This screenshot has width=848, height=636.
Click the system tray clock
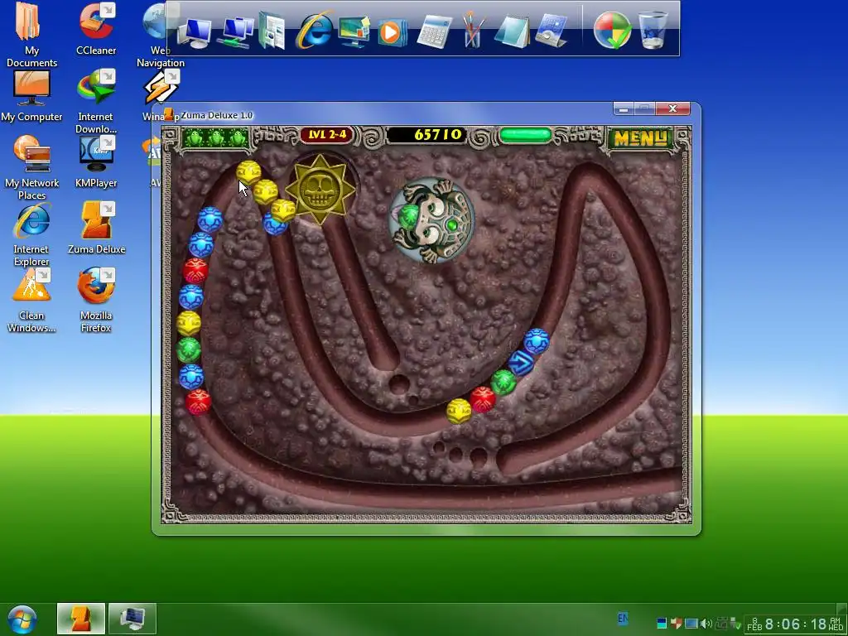tap(795, 624)
